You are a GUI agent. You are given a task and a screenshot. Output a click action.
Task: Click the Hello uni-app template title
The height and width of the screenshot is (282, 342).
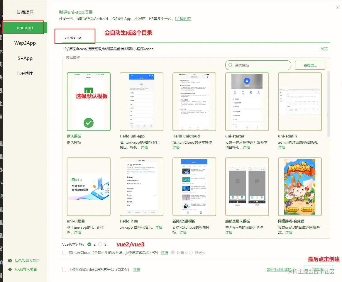[x=132, y=136]
